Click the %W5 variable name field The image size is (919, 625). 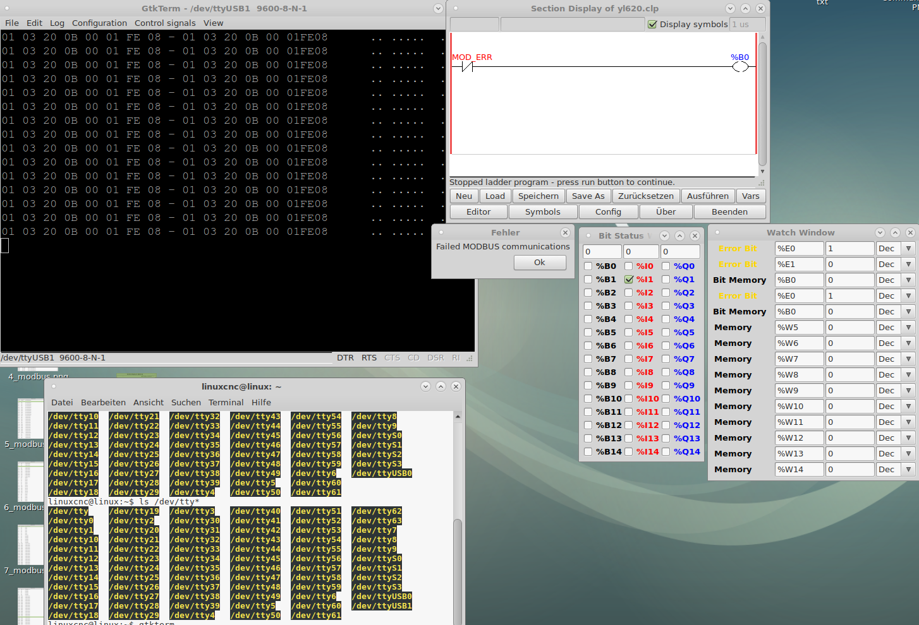(800, 327)
